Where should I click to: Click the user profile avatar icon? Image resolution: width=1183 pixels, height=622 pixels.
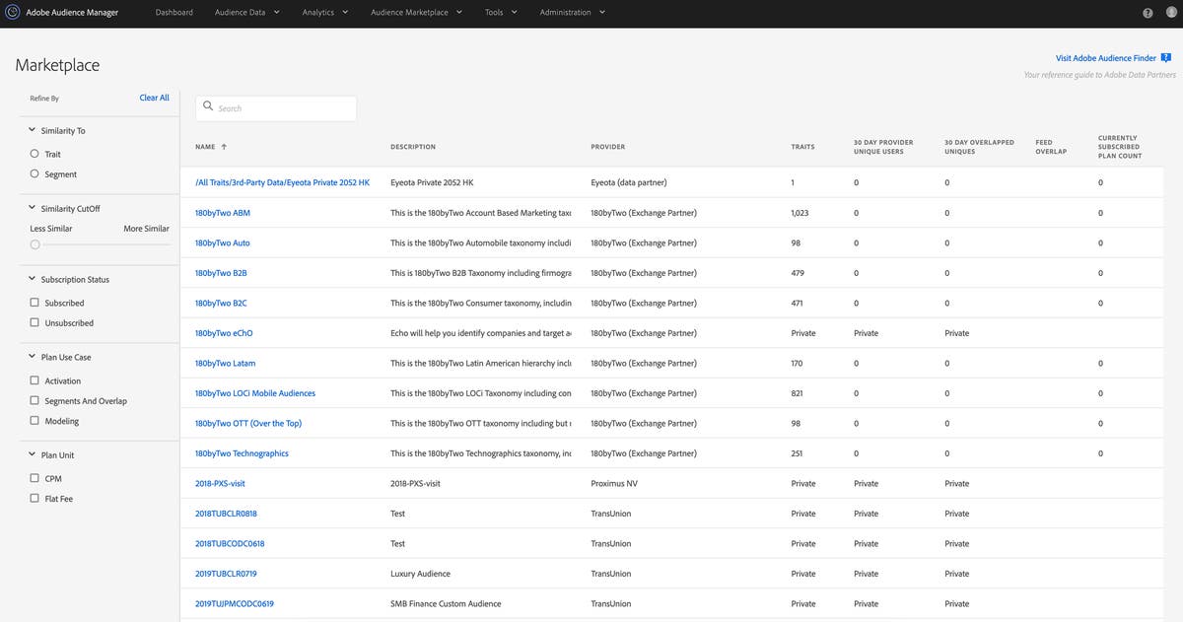pyautogui.click(x=1169, y=13)
